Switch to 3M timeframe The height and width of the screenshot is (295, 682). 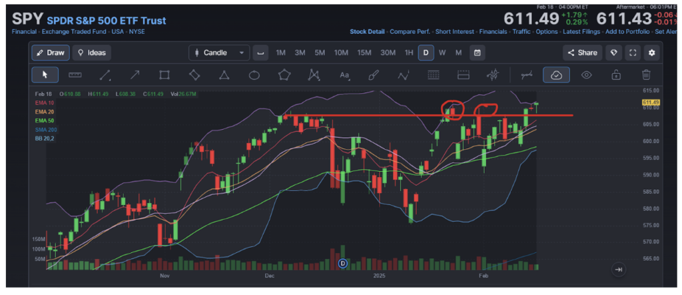(300, 53)
